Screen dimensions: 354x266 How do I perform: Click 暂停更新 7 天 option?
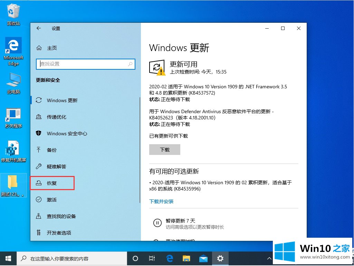[x=180, y=221]
